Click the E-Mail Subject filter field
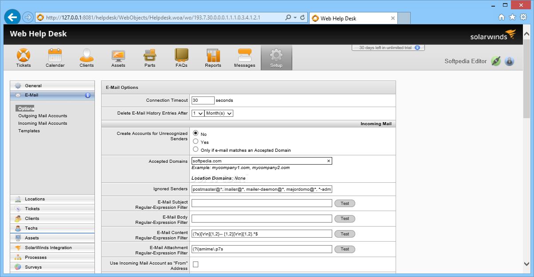This screenshot has height=277, width=534. [x=262, y=204]
